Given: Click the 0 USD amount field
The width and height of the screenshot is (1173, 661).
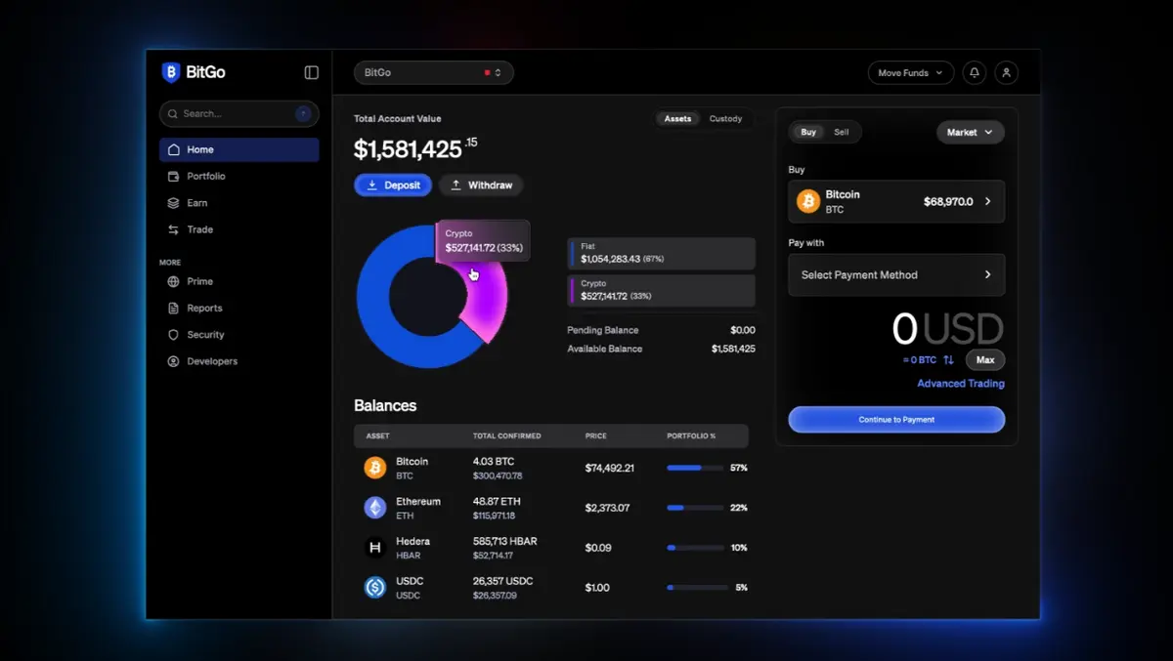Looking at the screenshot, I should pos(948,329).
